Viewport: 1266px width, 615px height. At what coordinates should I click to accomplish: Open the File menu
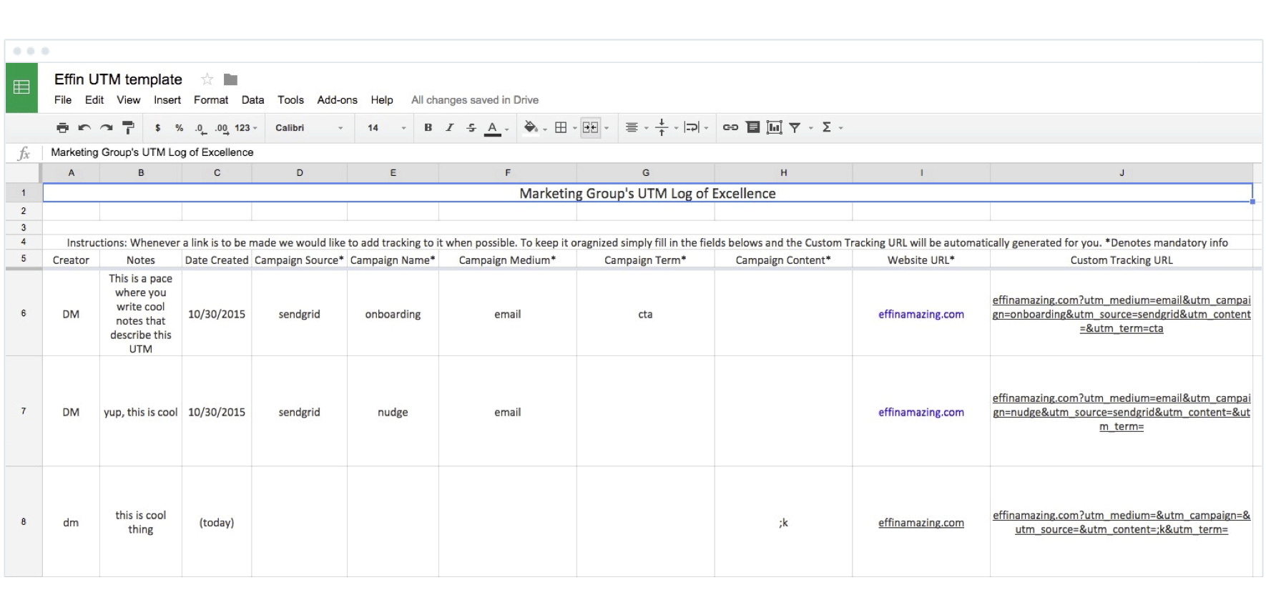click(x=63, y=100)
